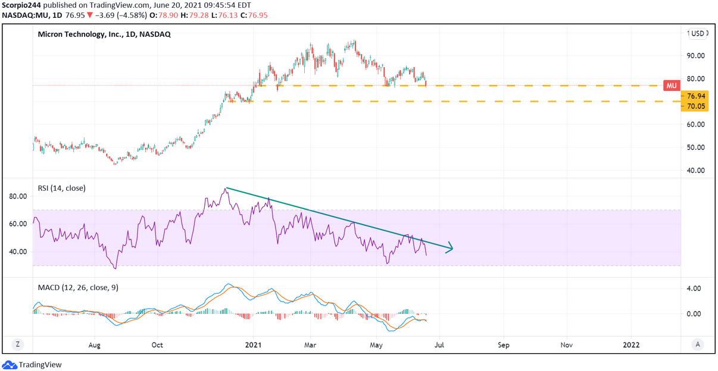Open the timezone Z button
718x371 pixels.
pyautogui.click(x=18, y=344)
